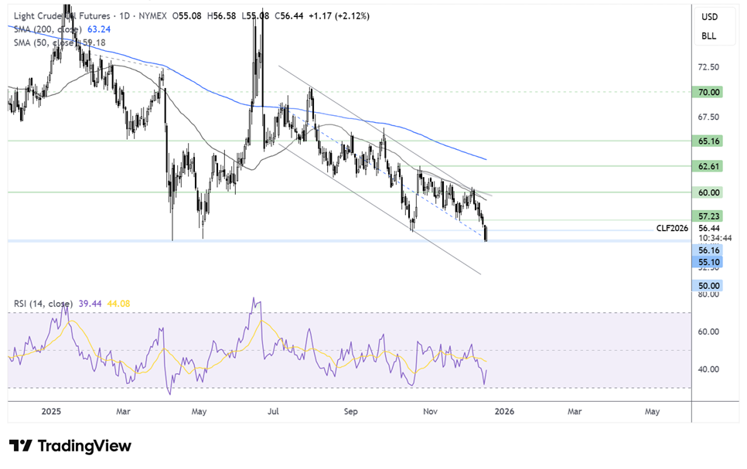Open the USD currency selector
747x469 pixels.
coord(709,17)
